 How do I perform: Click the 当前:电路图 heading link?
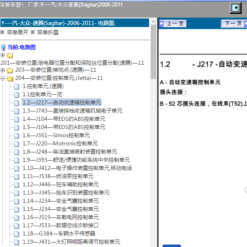pyautogui.click(x=21, y=47)
